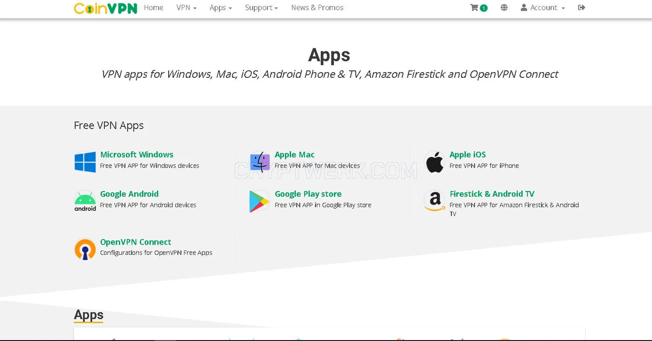
Task: Expand the Apps dropdown menu
Action: [x=221, y=7]
